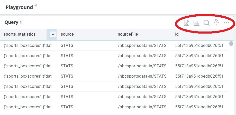Click the magnifier search icon in Query 1

click(x=206, y=23)
